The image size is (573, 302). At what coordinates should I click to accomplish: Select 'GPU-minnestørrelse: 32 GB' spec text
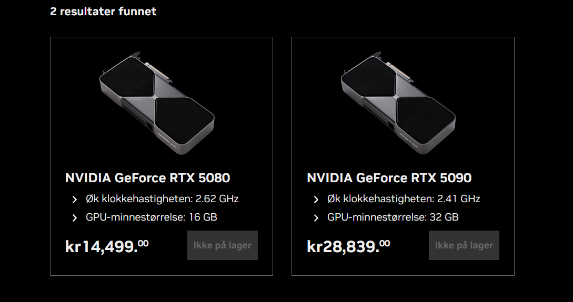[393, 217]
